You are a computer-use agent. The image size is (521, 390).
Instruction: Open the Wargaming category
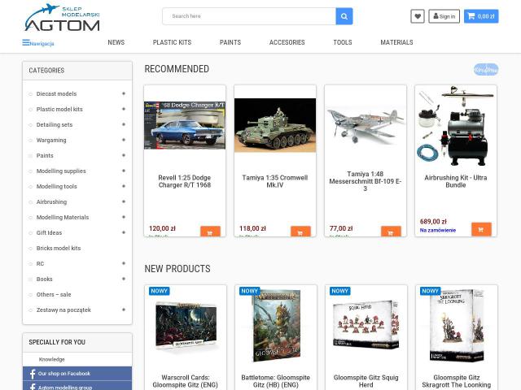pyautogui.click(x=51, y=141)
